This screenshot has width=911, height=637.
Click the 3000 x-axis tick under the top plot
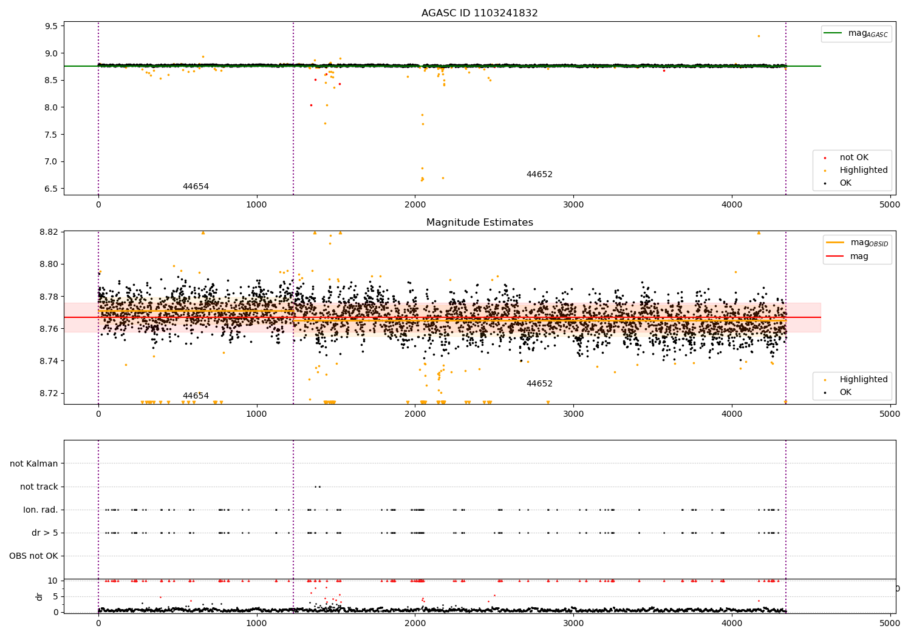point(573,205)
